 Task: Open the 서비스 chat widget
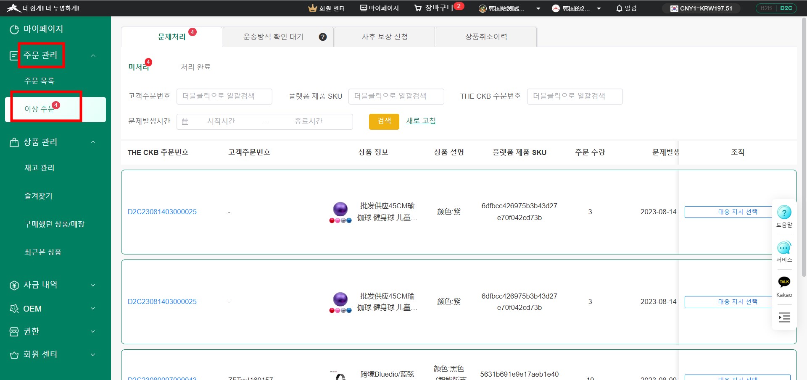click(784, 252)
